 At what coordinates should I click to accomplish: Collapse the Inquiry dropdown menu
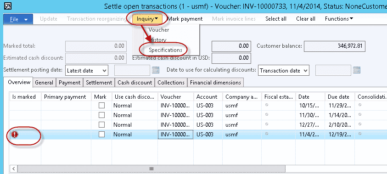coord(147,19)
